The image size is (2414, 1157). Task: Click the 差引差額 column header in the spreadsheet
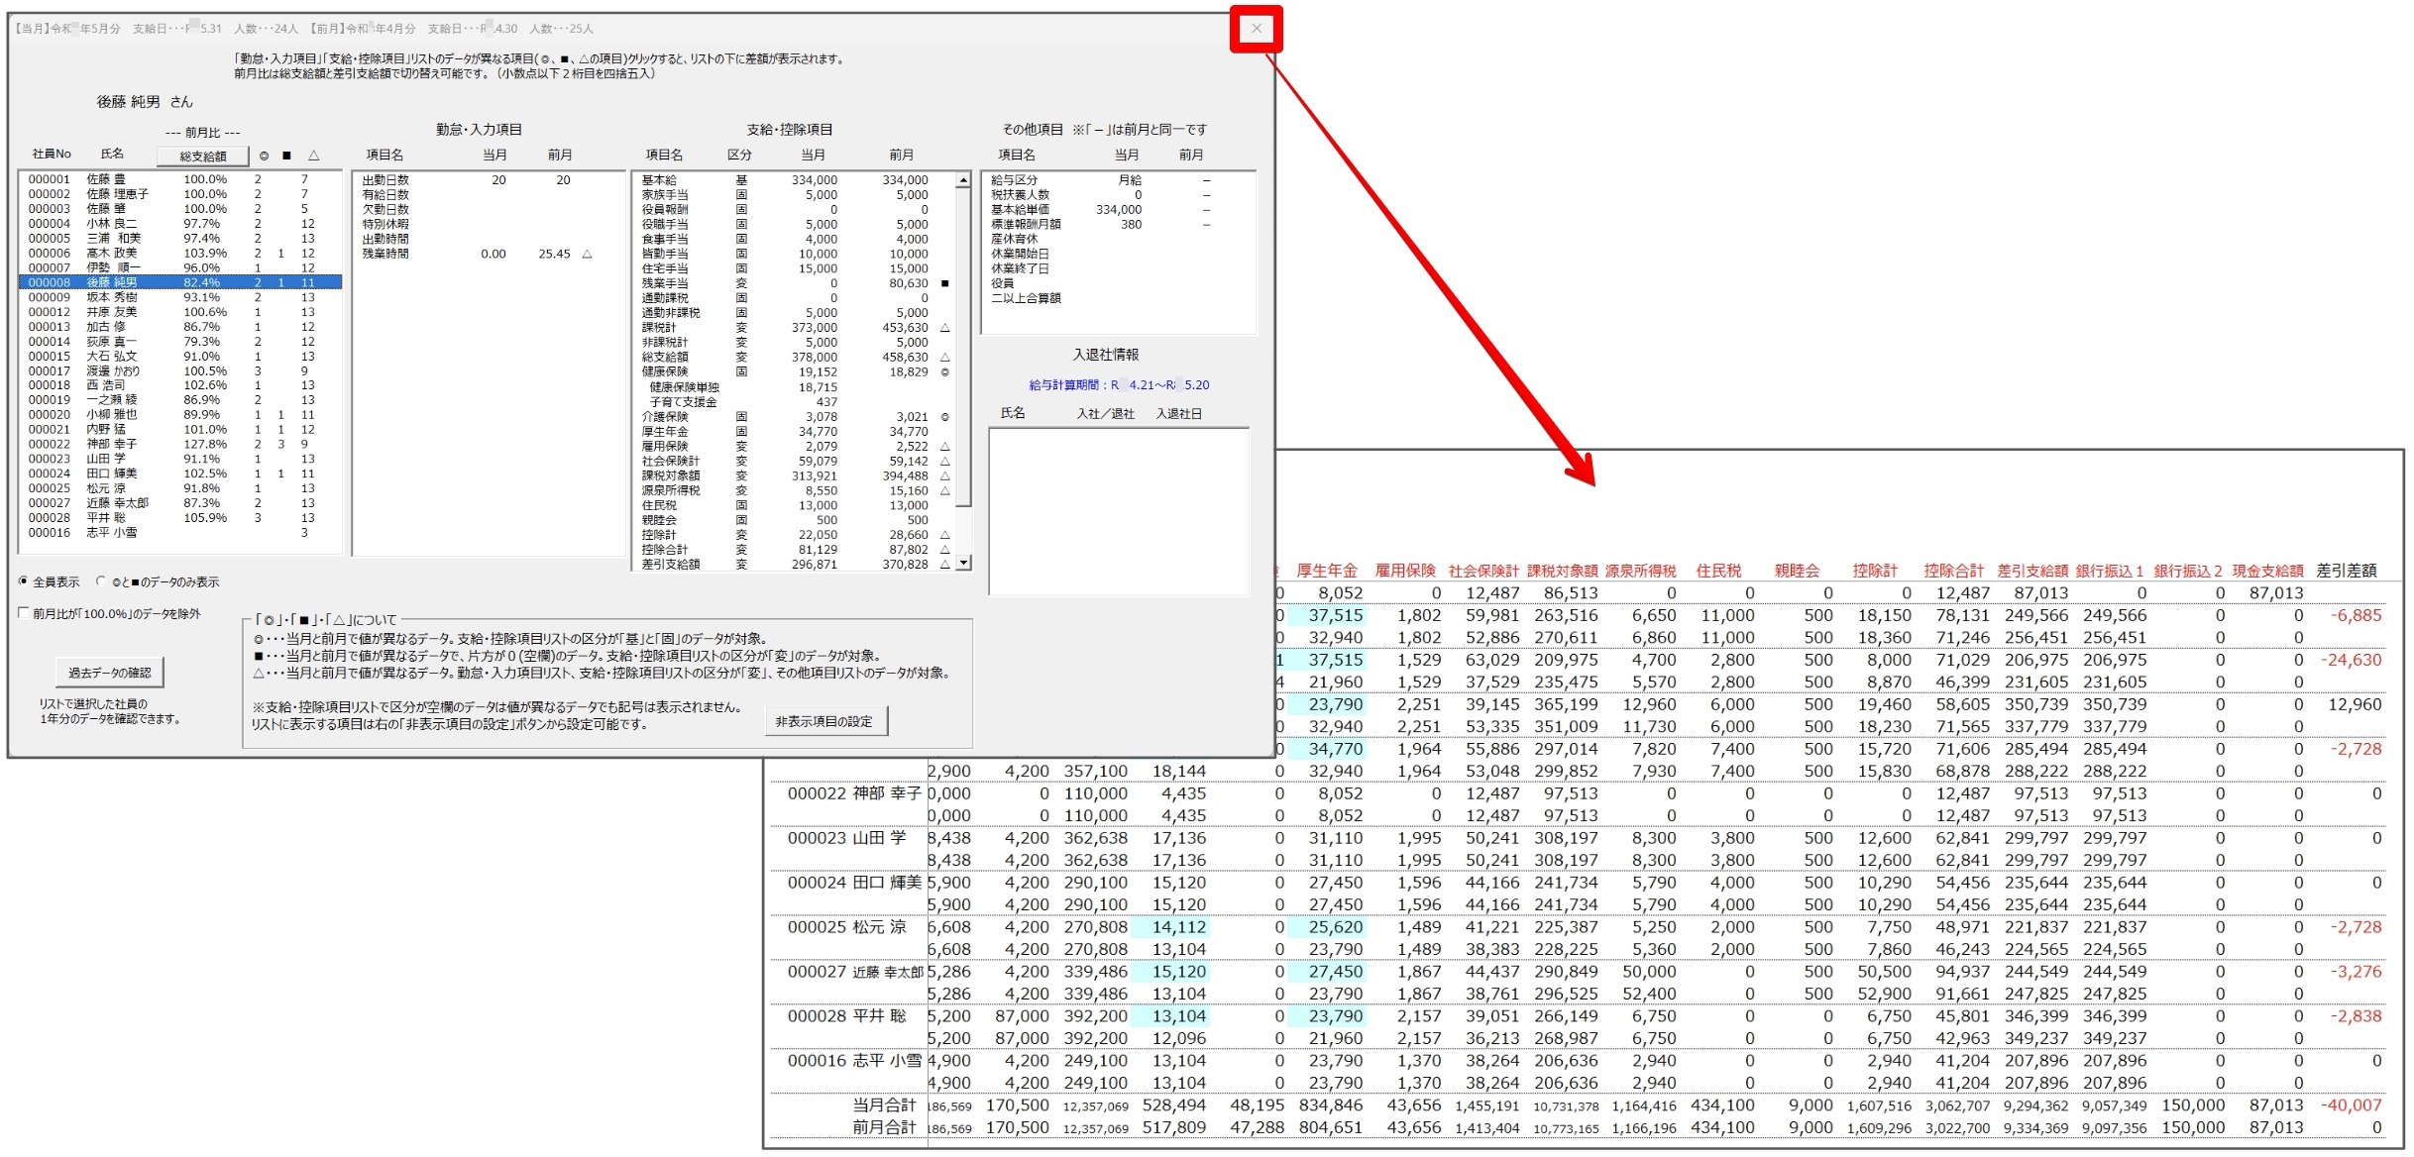[2347, 571]
